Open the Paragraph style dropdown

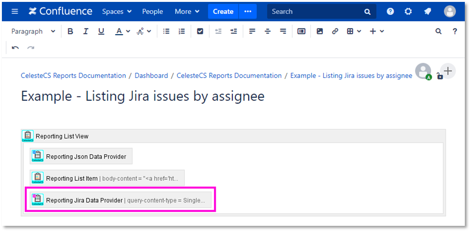33,31
